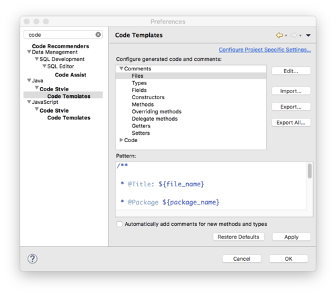Select the Methods comment template
The width and height of the screenshot is (336, 295).
[x=142, y=105]
